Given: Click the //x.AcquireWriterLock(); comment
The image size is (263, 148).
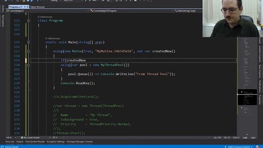Looking at the screenshot, I should coord(76,97).
